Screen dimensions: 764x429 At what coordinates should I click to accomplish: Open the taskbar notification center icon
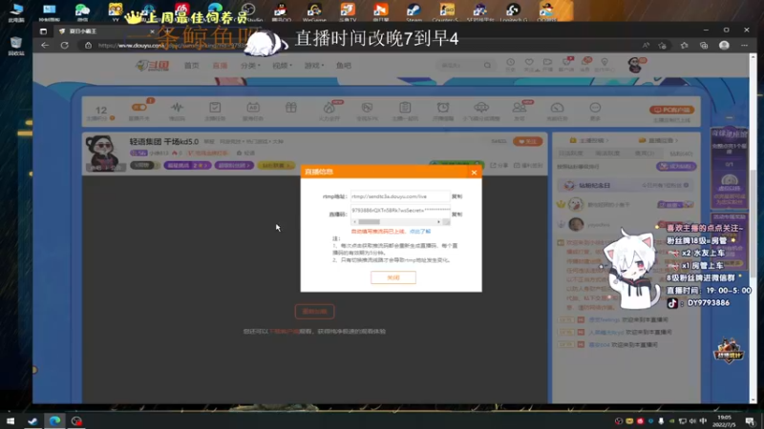pyautogui.click(x=750, y=420)
